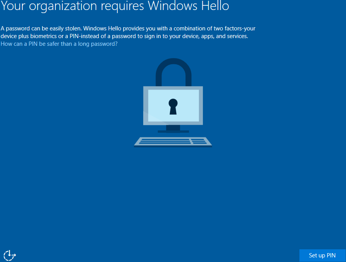Open the 'How can a PIN be safer' link
The height and width of the screenshot is (262, 346).
(59, 44)
